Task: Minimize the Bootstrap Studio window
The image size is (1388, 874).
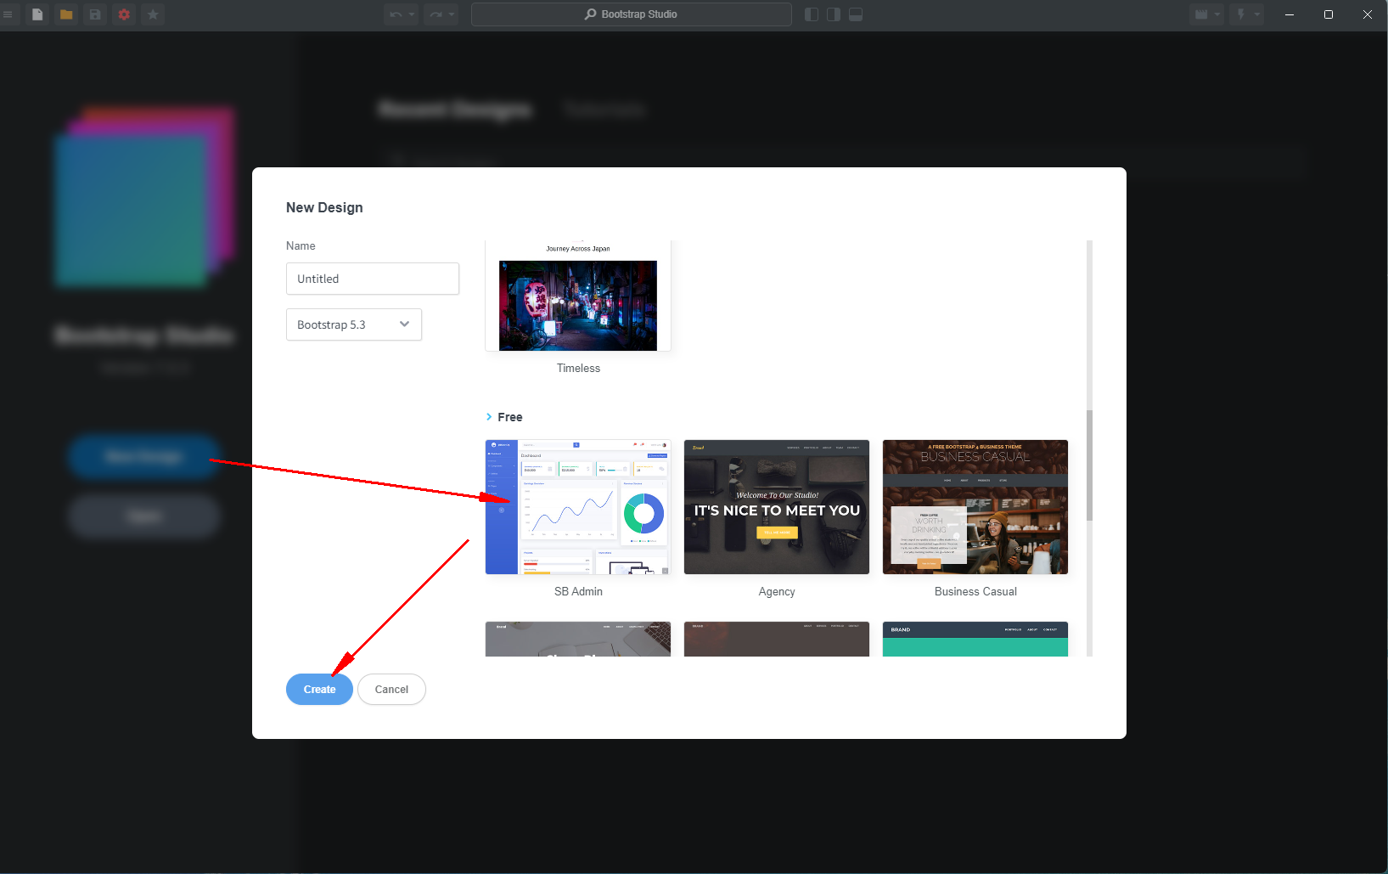Action: click(1290, 14)
